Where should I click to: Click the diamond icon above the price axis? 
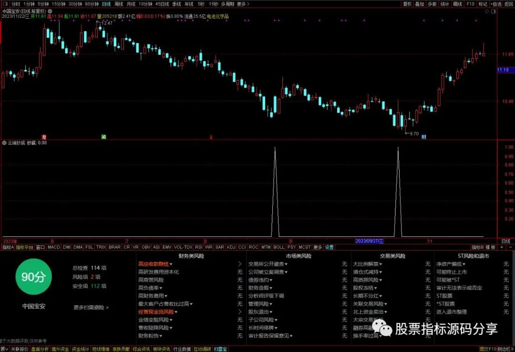click(487, 11)
